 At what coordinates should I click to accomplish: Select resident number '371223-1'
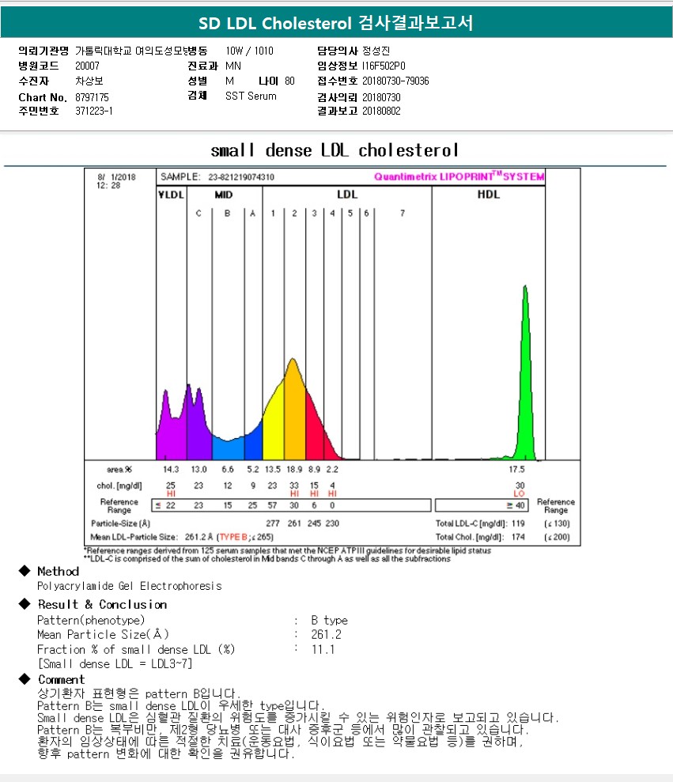[x=94, y=111]
